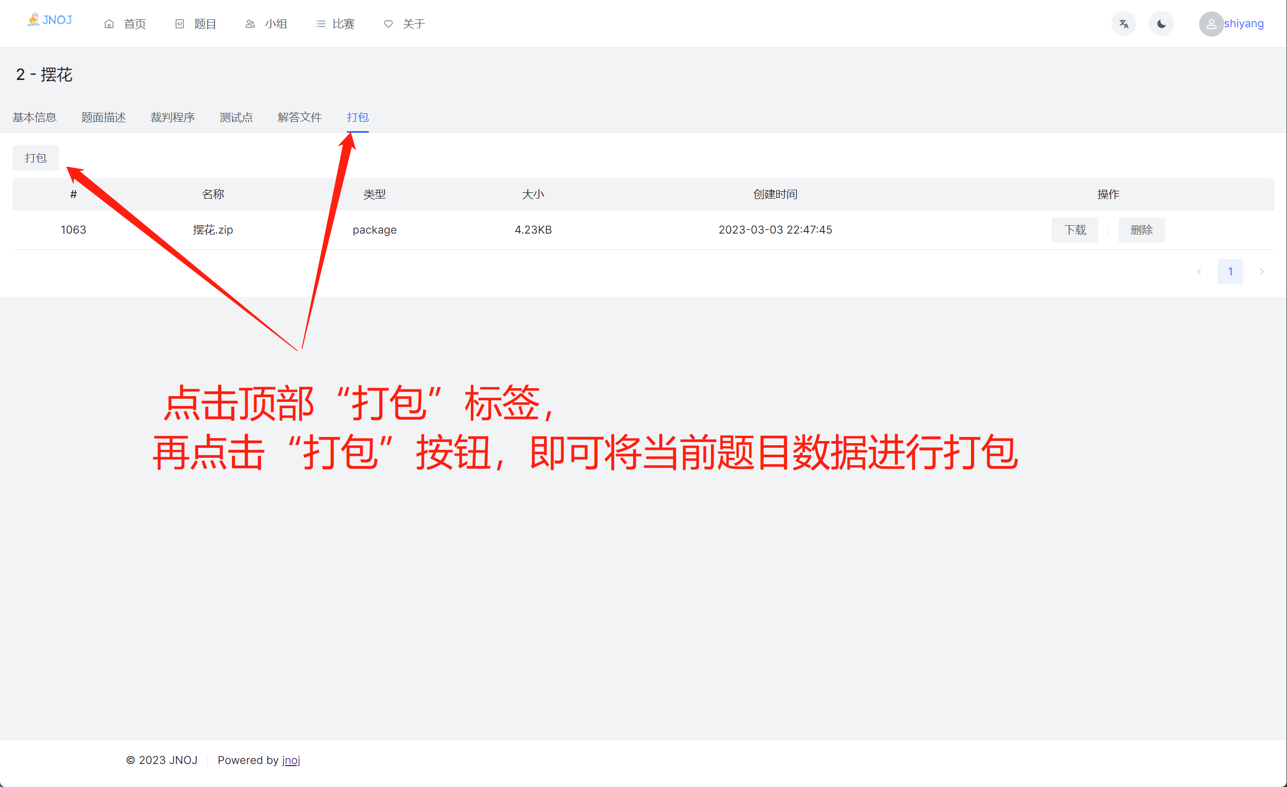Click the ID cell 1063

[x=73, y=230]
